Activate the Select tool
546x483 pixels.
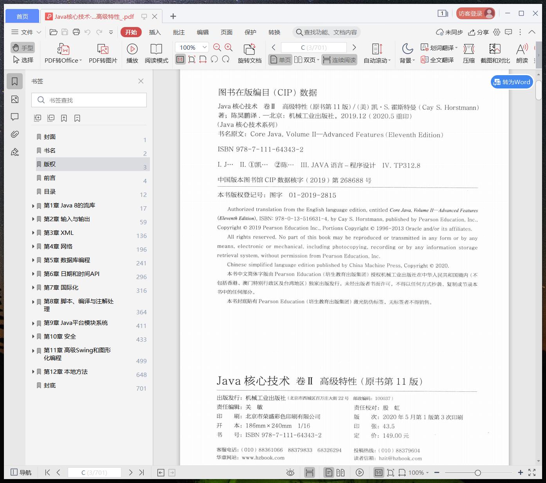[x=23, y=60]
